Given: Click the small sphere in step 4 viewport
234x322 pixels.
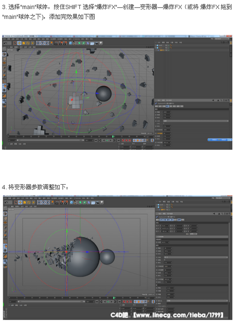Looking at the screenshot, I should point(107,257).
